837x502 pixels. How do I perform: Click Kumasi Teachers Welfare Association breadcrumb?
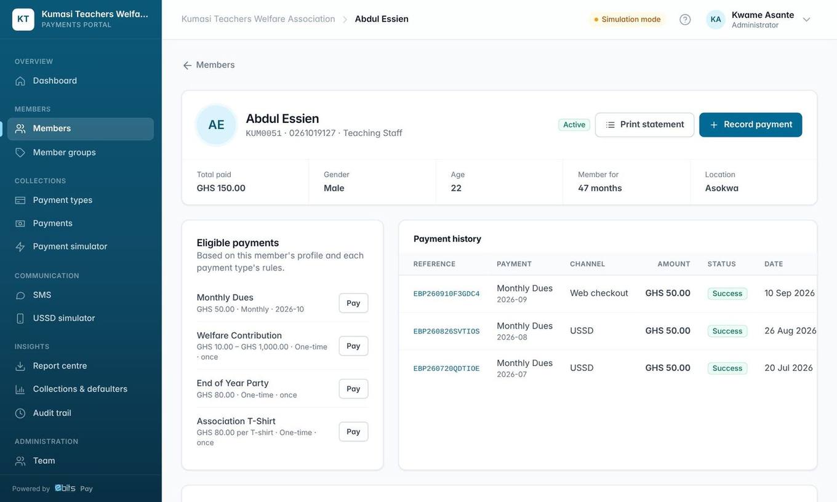258,19
